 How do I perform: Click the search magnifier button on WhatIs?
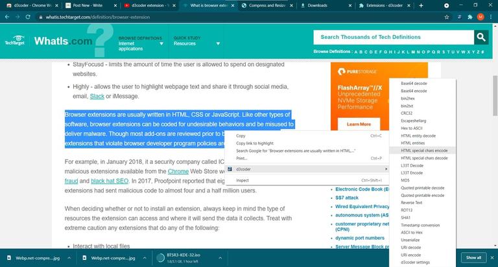point(481,37)
